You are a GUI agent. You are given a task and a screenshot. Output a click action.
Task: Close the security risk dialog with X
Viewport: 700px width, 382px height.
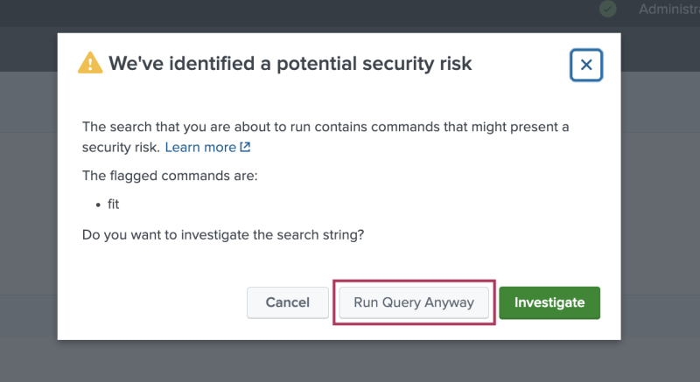pyautogui.click(x=586, y=65)
